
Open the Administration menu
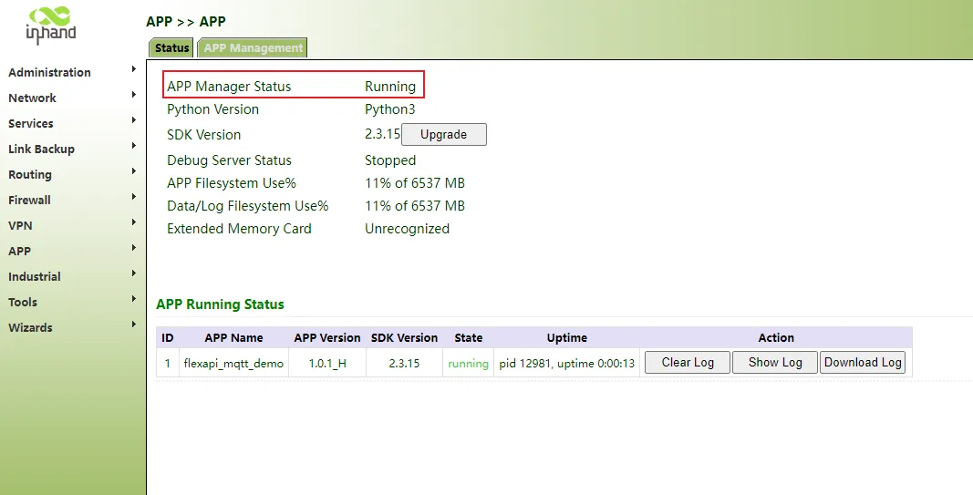click(49, 73)
